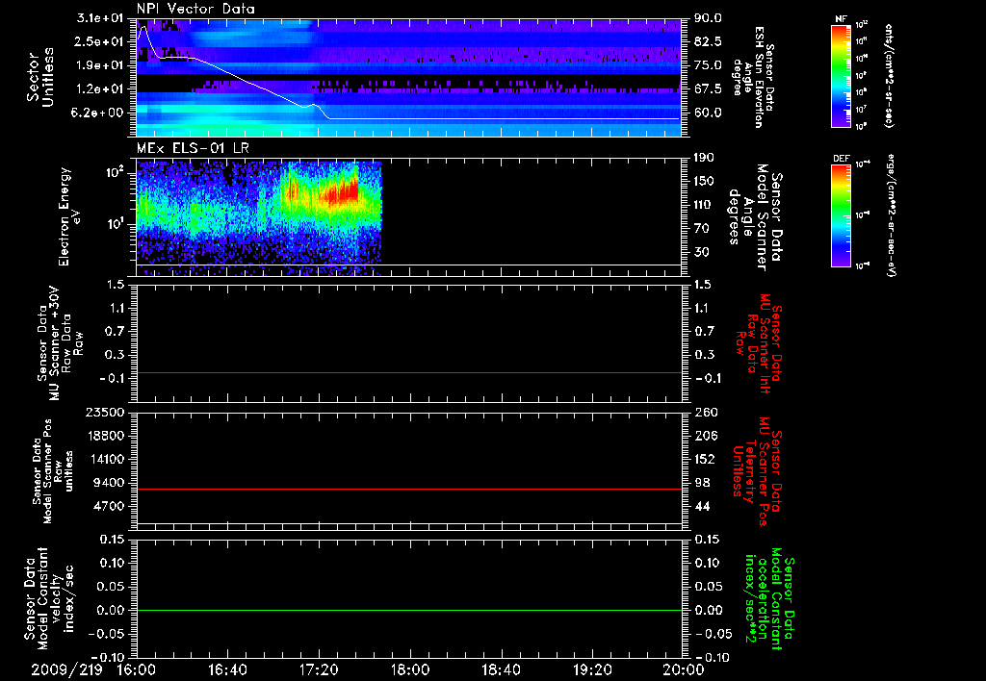Click the 18:00 time axis label

pyautogui.click(x=410, y=669)
